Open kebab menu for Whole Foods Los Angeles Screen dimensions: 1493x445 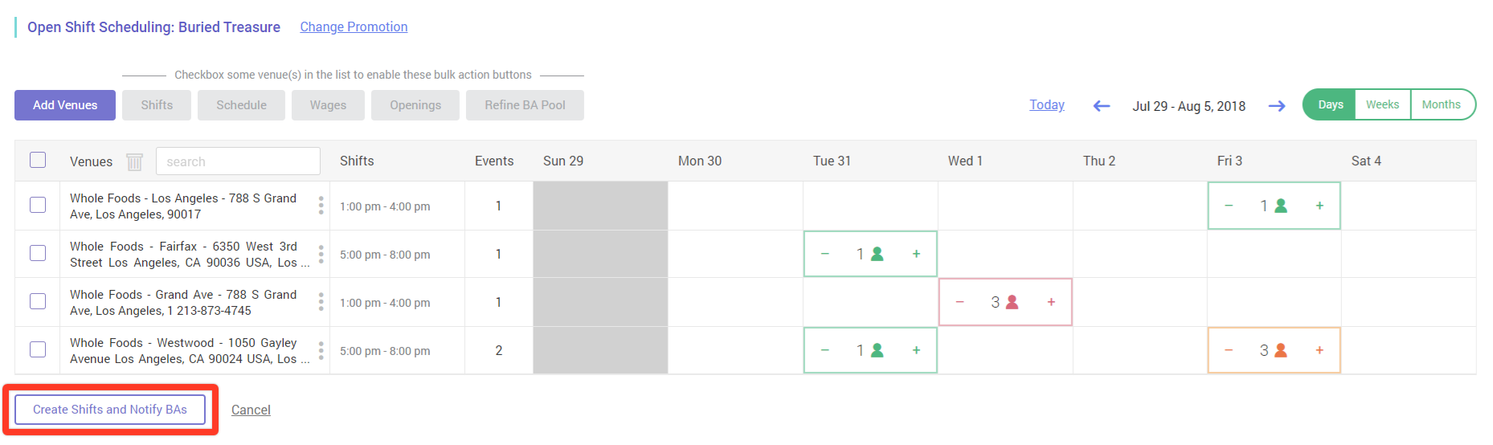(321, 206)
